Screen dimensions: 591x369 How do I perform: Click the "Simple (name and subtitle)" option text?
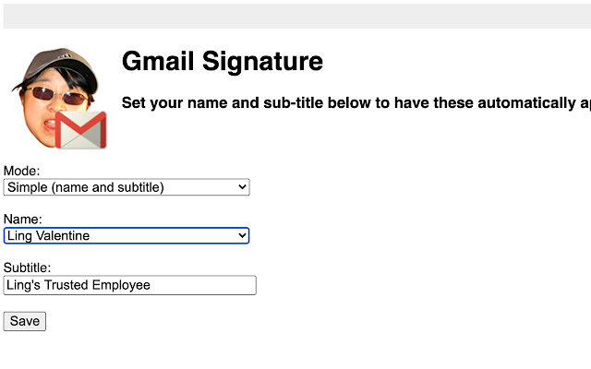coord(85,187)
